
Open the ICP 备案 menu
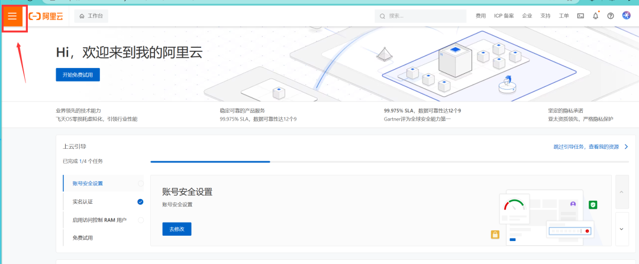click(504, 17)
